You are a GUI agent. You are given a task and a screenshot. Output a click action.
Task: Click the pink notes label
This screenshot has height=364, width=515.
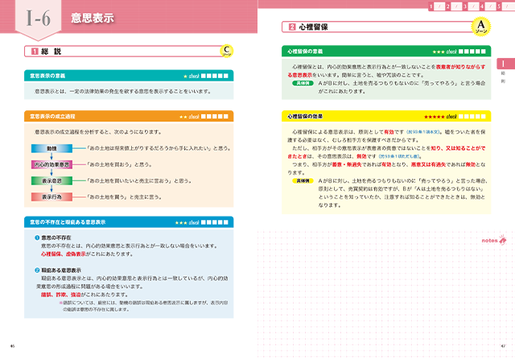click(489, 240)
